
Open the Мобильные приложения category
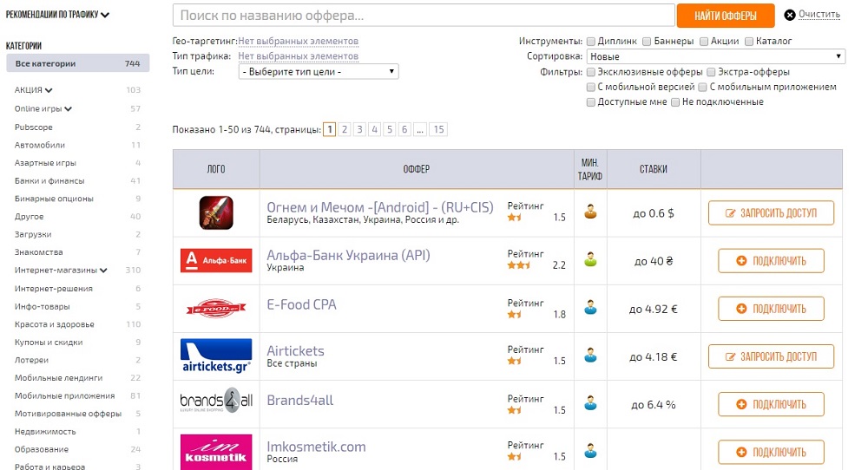pyautogui.click(x=65, y=396)
